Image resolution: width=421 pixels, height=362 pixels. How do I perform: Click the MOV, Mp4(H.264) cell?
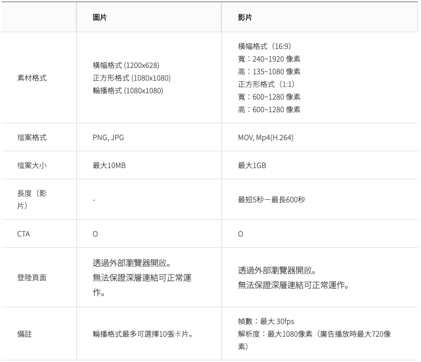coord(266,138)
